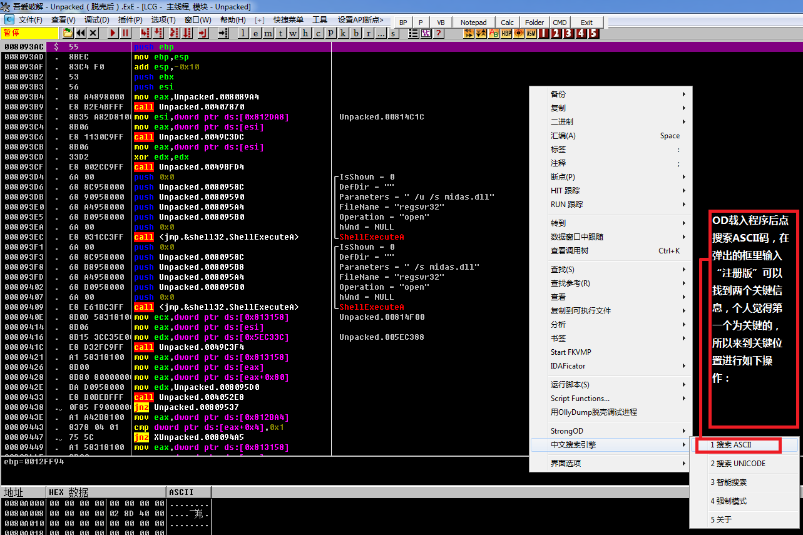Choose 汇编(A) in the context menu
The image size is (803, 535).
611,136
